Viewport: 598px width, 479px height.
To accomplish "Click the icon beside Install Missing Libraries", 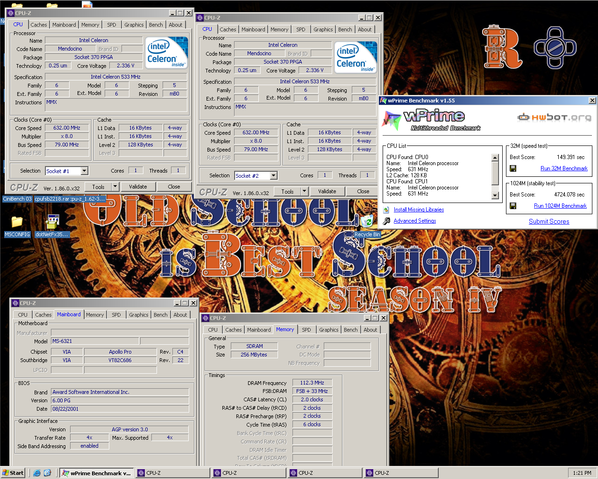I will click(x=386, y=210).
